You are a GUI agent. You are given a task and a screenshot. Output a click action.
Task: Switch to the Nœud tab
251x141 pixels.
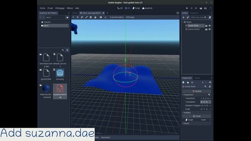pos(197,78)
